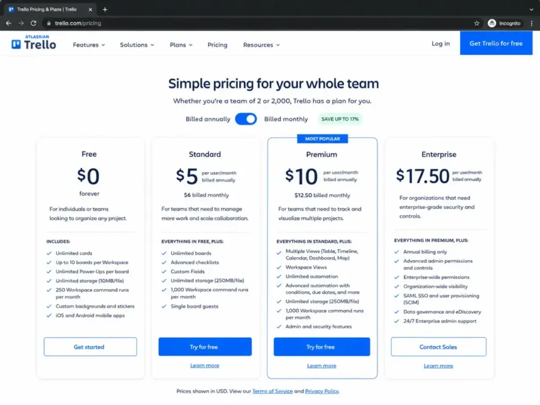This screenshot has width=540, height=405.
Task: Click checkmark beside 24/7 Enterprise admin support
Action: point(397,321)
